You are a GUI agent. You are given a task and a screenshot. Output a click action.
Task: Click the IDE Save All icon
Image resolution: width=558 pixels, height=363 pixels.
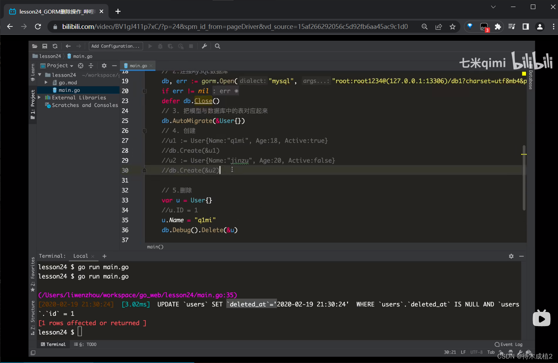(x=45, y=46)
